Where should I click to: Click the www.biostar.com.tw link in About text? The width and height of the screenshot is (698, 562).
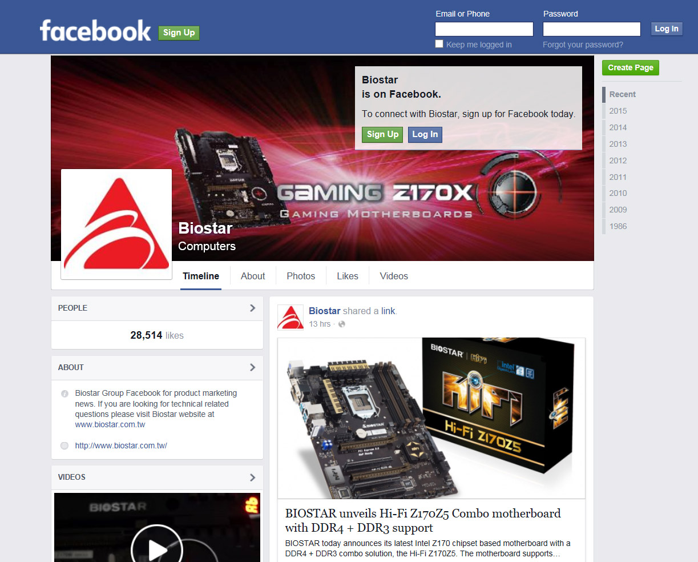pyautogui.click(x=110, y=425)
